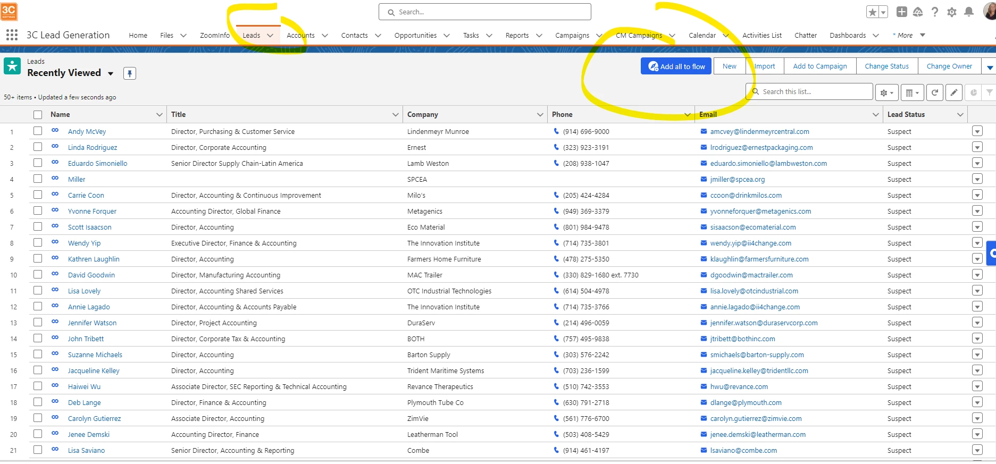Open the Opportunities tab
This screenshot has height=464, width=996.
[x=415, y=36]
